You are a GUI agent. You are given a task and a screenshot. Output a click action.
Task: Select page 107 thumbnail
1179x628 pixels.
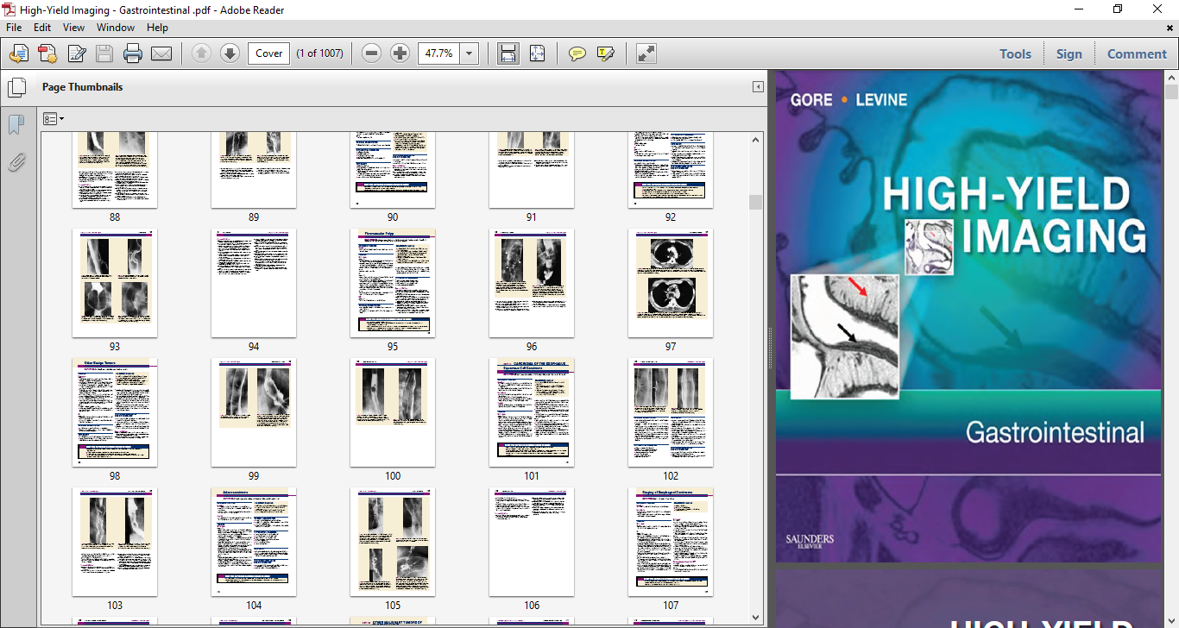pos(671,542)
